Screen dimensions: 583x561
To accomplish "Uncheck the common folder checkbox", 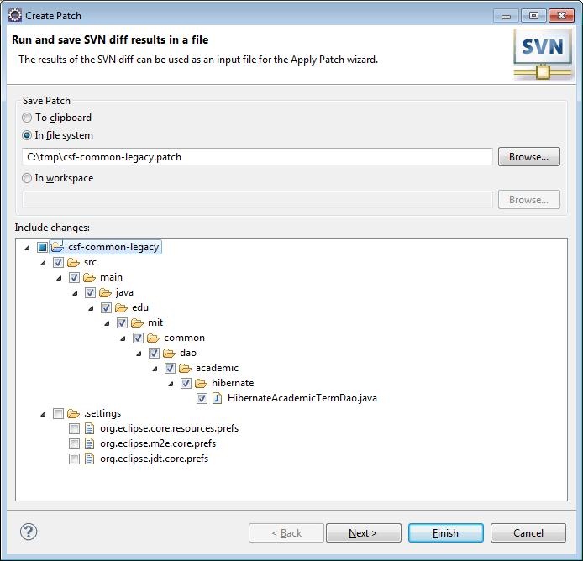I will pos(138,338).
